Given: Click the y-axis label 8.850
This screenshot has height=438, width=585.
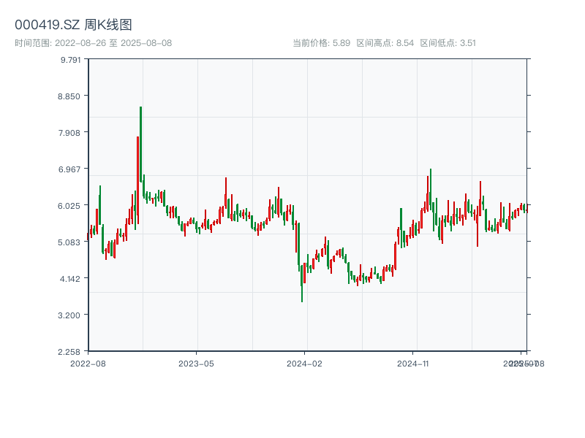Looking at the screenshot, I should (69, 96).
